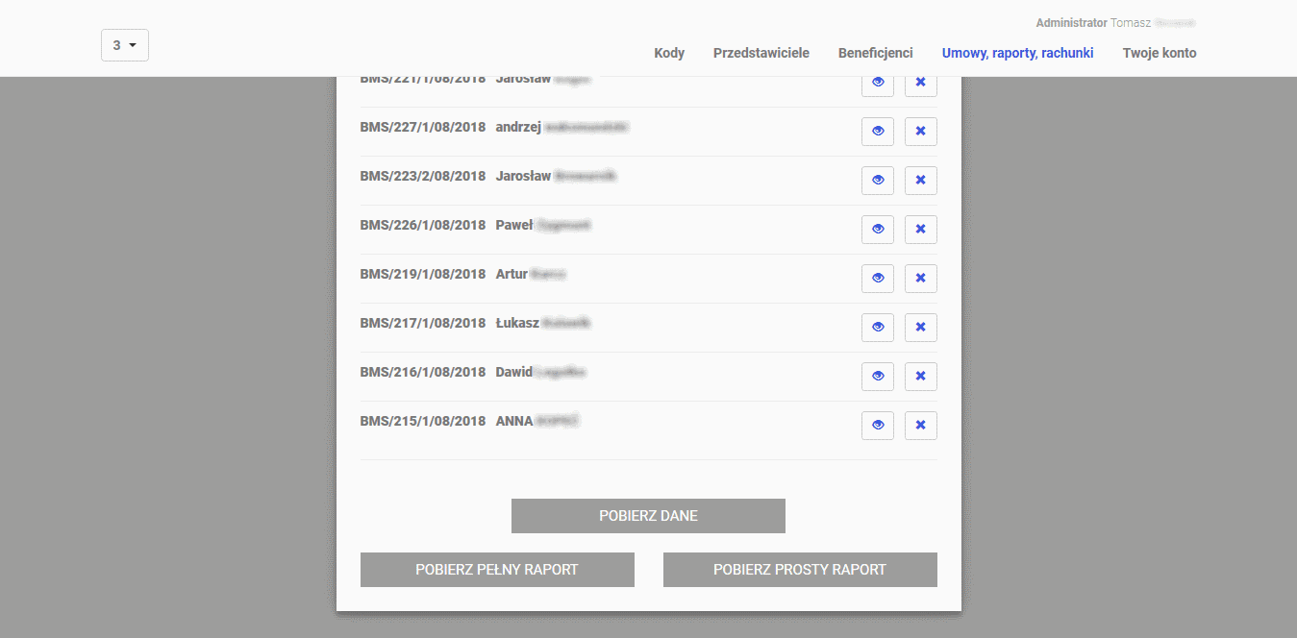View ANNA's contract BMS/215/1/08/2018
Viewport: 1297px width, 638px height.
click(878, 426)
